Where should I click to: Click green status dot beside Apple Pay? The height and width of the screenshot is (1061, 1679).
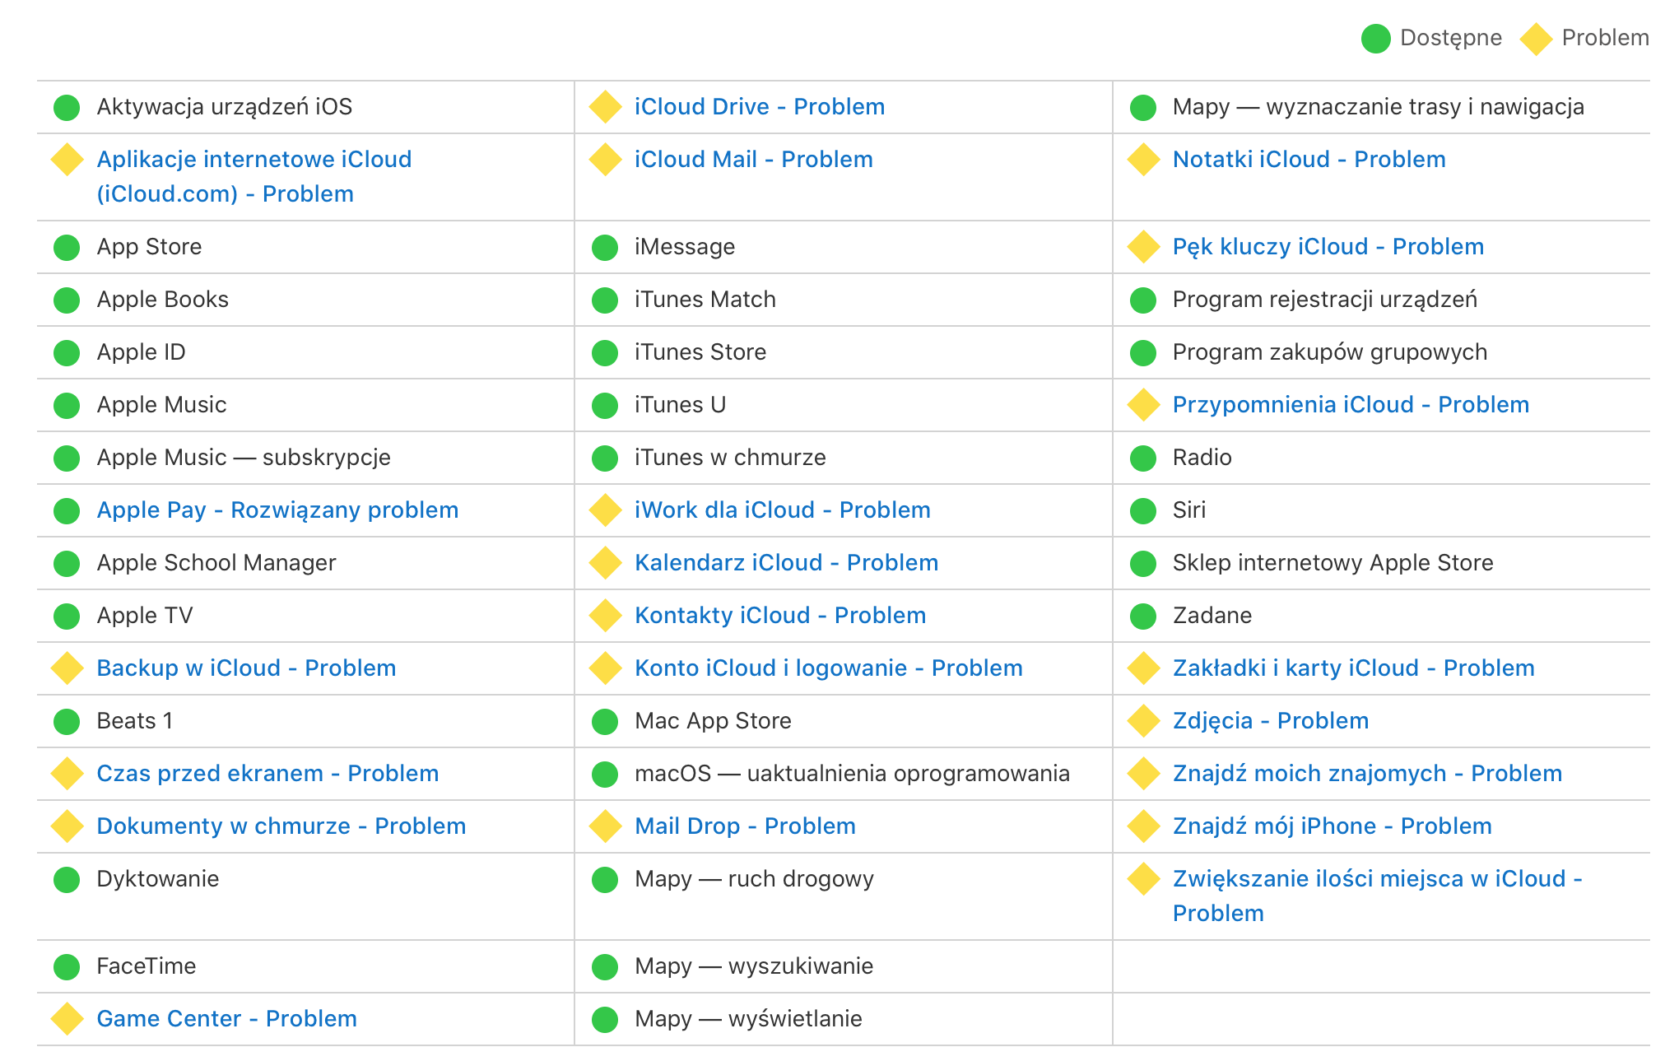click(x=67, y=510)
